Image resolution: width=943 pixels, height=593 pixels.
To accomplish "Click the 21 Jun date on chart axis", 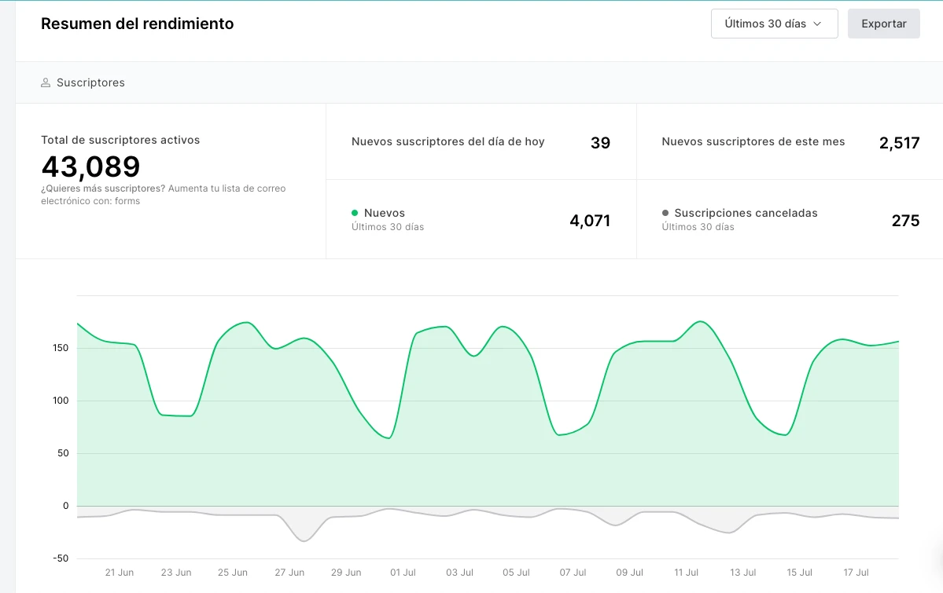I will (x=120, y=573).
